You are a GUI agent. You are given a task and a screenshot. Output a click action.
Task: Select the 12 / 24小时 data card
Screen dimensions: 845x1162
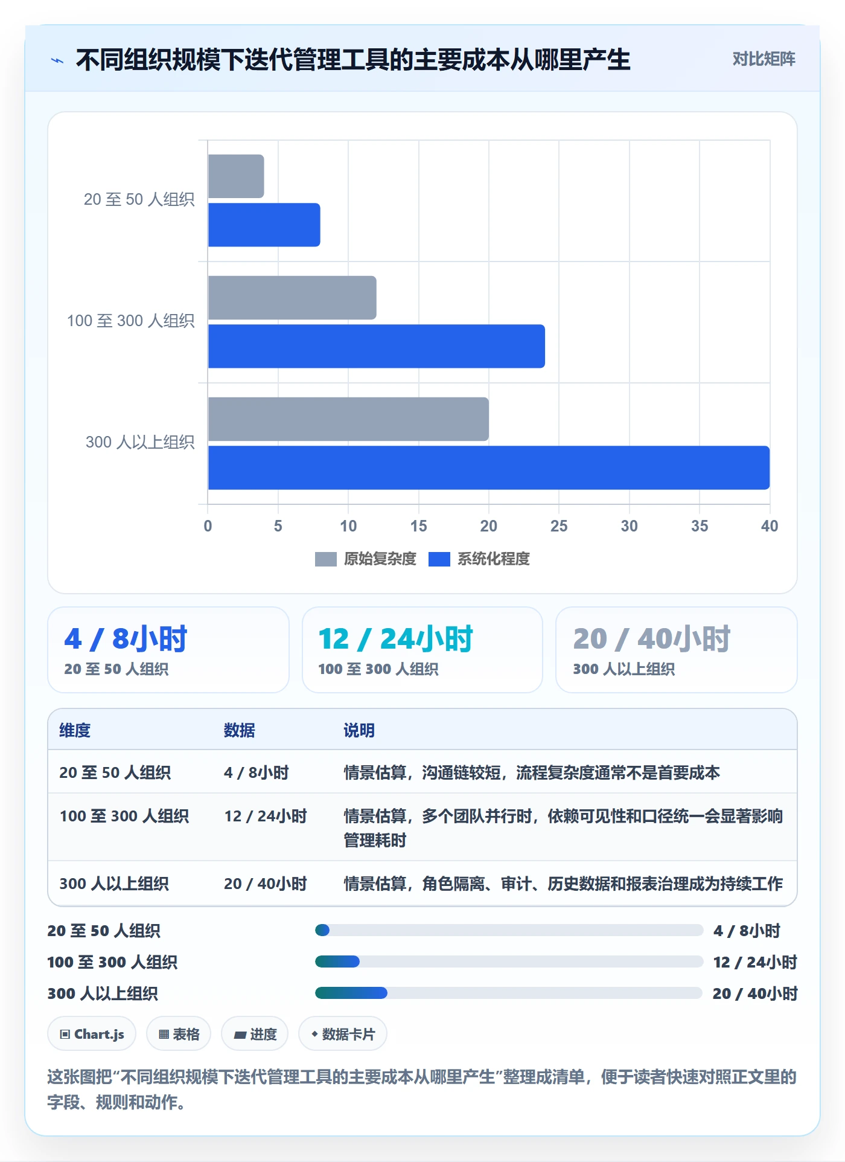pyautogui.click(x=422, y=650)
